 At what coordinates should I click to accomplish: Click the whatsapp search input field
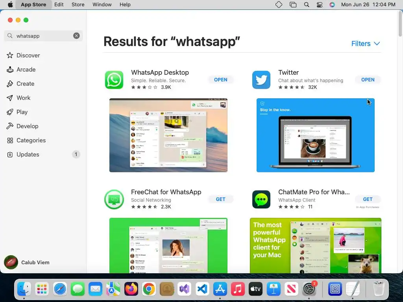[x=43, y=36]
